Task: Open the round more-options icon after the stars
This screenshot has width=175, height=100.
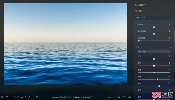Action: pyautogui.click(x=37, y=97)
